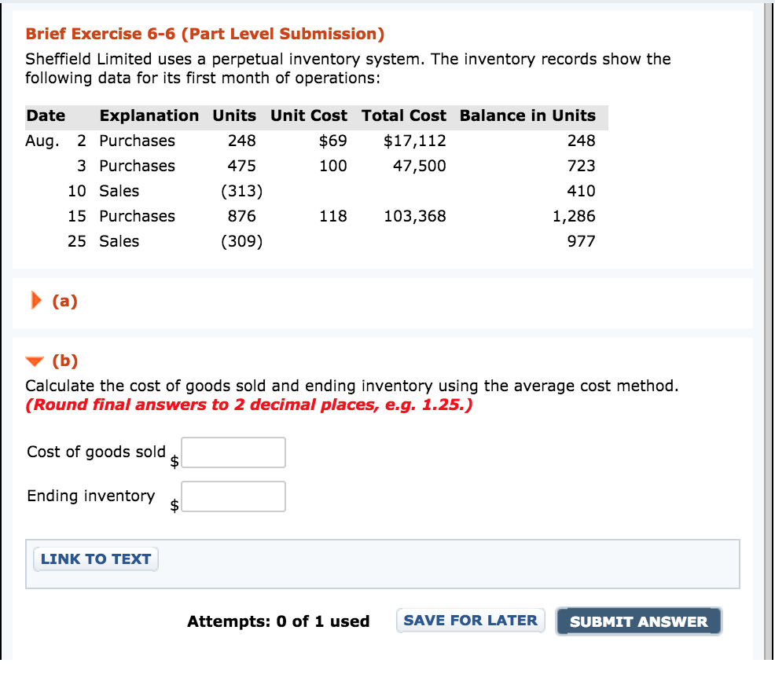The image size is (775, 674).
Task: Click the 977 ending balance cell
Action: 582,241
